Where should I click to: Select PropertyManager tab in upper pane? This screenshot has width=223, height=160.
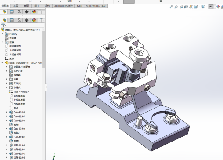[11, 11]
